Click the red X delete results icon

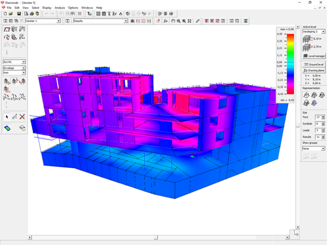pyautogui.click(x=22, y=117)
